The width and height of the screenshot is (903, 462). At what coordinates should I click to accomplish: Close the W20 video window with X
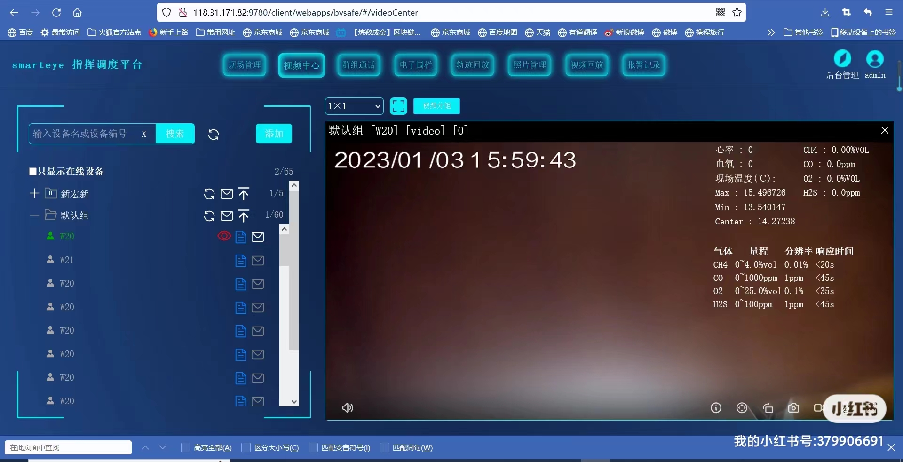click(885, 130)
